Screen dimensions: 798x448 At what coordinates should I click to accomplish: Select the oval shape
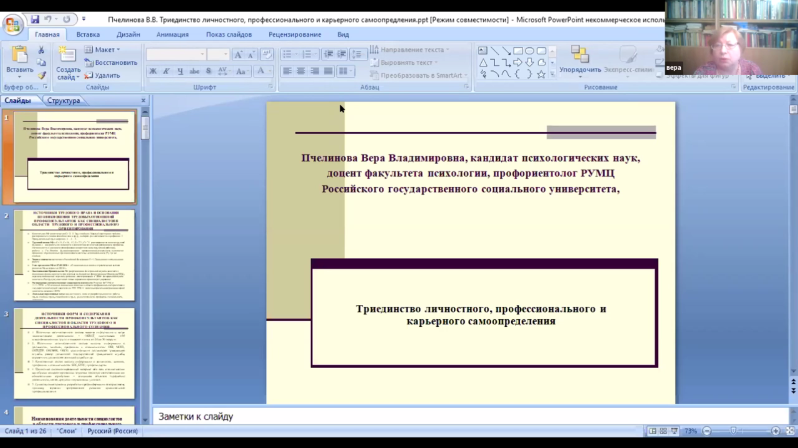tap(530, 50)
